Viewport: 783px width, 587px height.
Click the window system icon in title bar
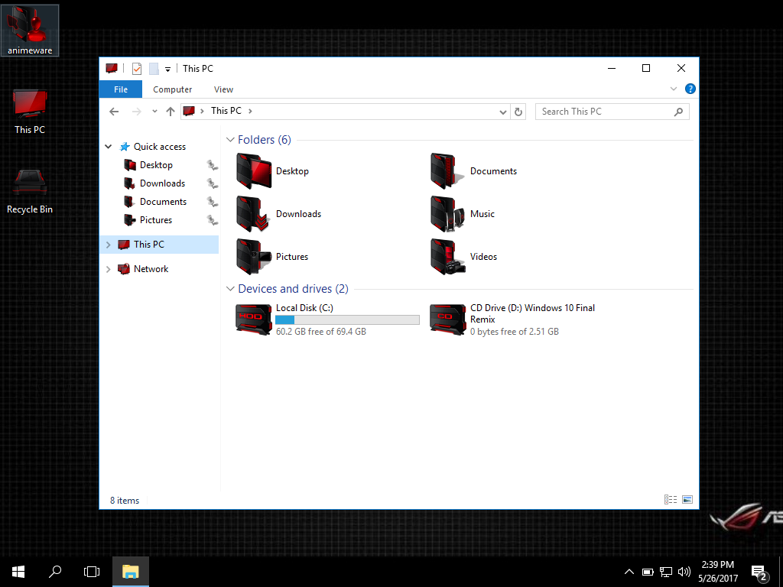112,68
